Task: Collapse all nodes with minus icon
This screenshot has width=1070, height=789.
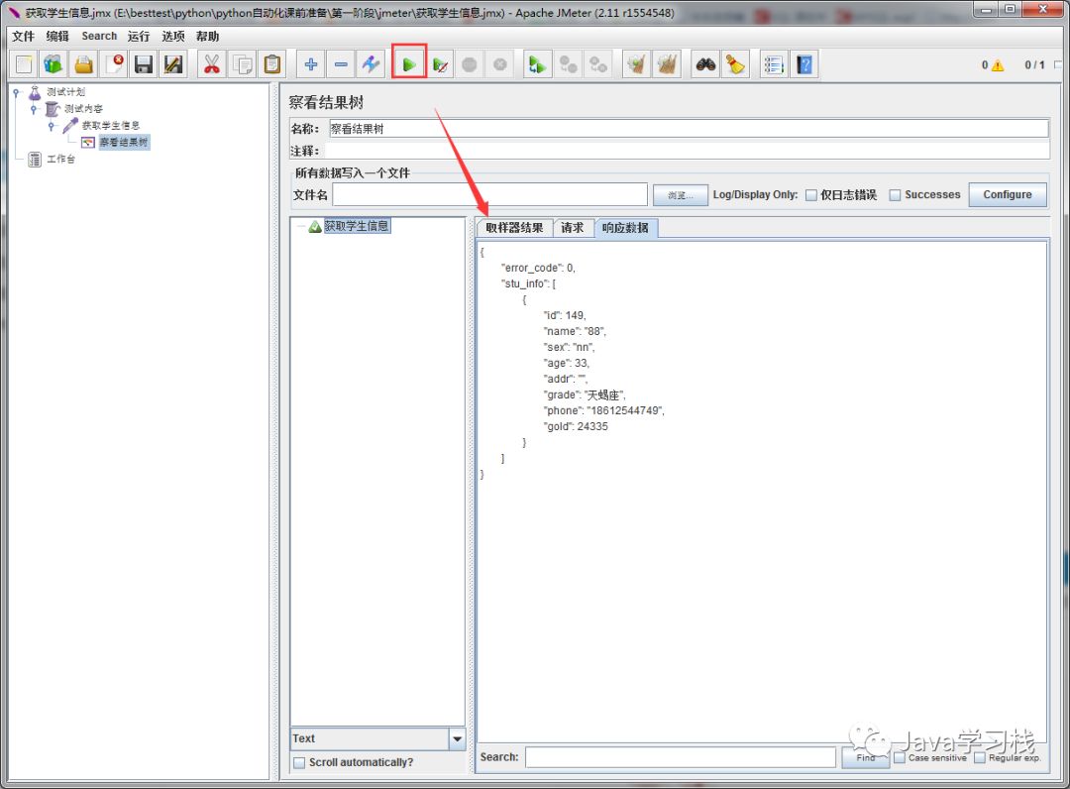Action: 341,64
